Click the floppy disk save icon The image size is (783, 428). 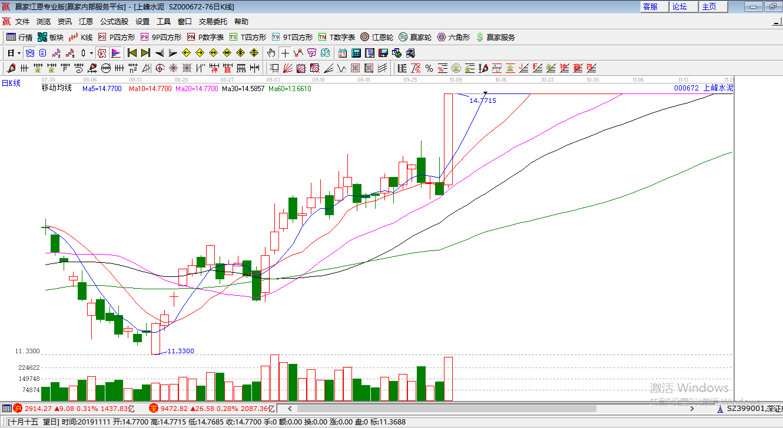click(x=383, y=53)
